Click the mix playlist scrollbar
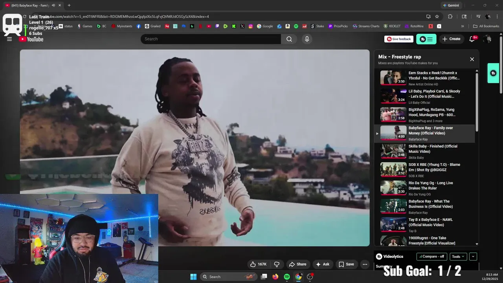The width and height of the screenshot is (503, 283). 477,102
